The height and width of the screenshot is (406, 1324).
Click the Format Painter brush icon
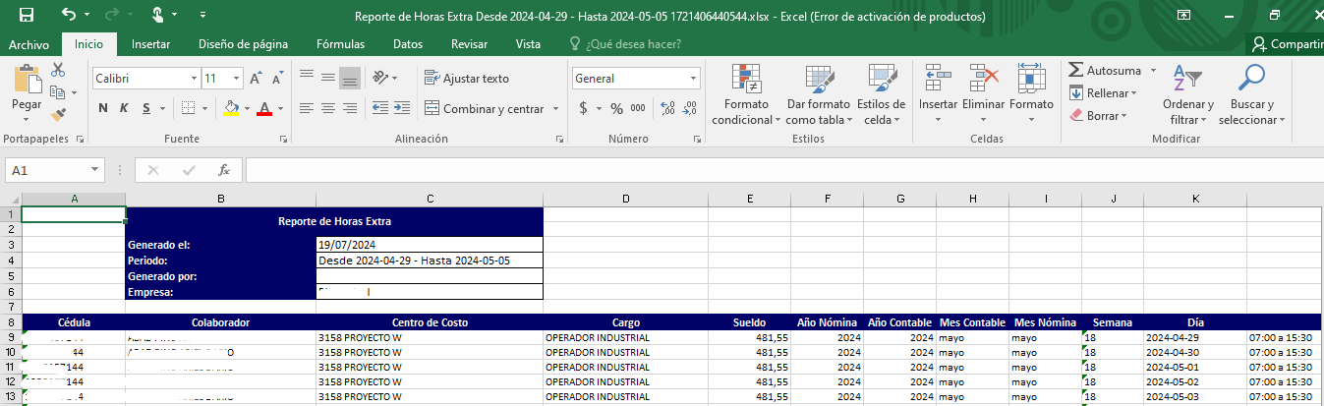click(x=58, y=116)
